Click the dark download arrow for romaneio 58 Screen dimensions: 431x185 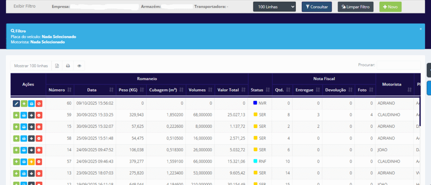pos(31,138)
